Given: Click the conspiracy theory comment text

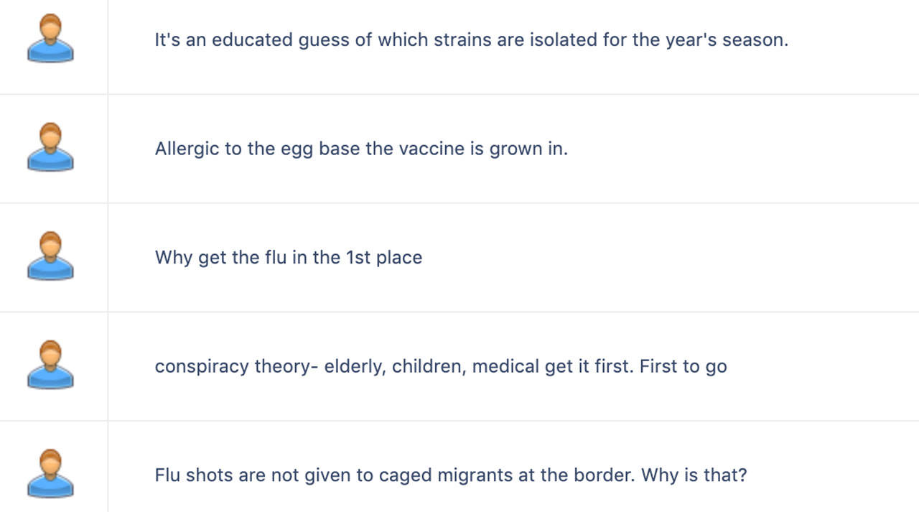Looking at the screenshot, I should (x=441, y=367).
